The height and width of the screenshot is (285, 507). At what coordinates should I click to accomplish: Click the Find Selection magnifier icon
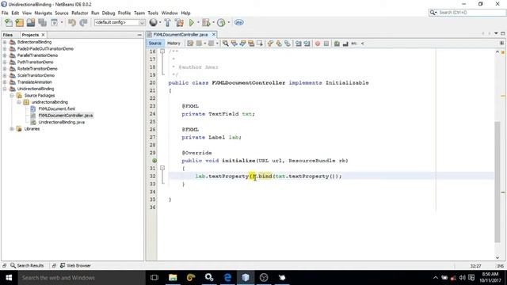225,44
